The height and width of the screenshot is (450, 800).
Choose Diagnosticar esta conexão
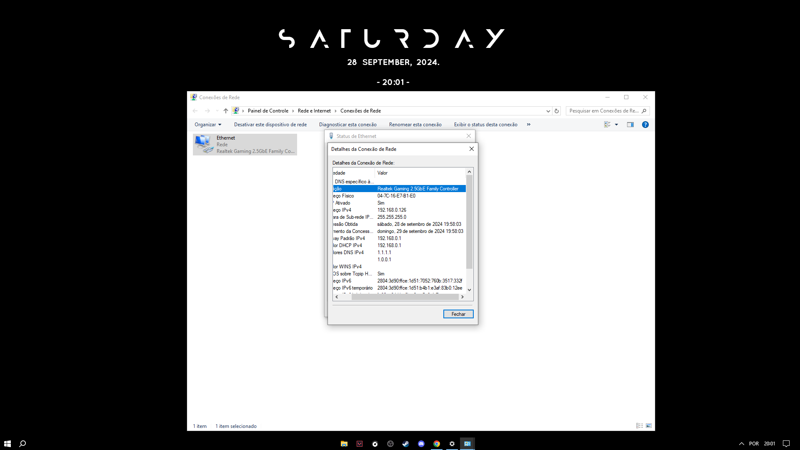pos(348,125)
